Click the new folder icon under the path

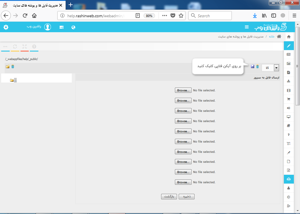point(7,66)
